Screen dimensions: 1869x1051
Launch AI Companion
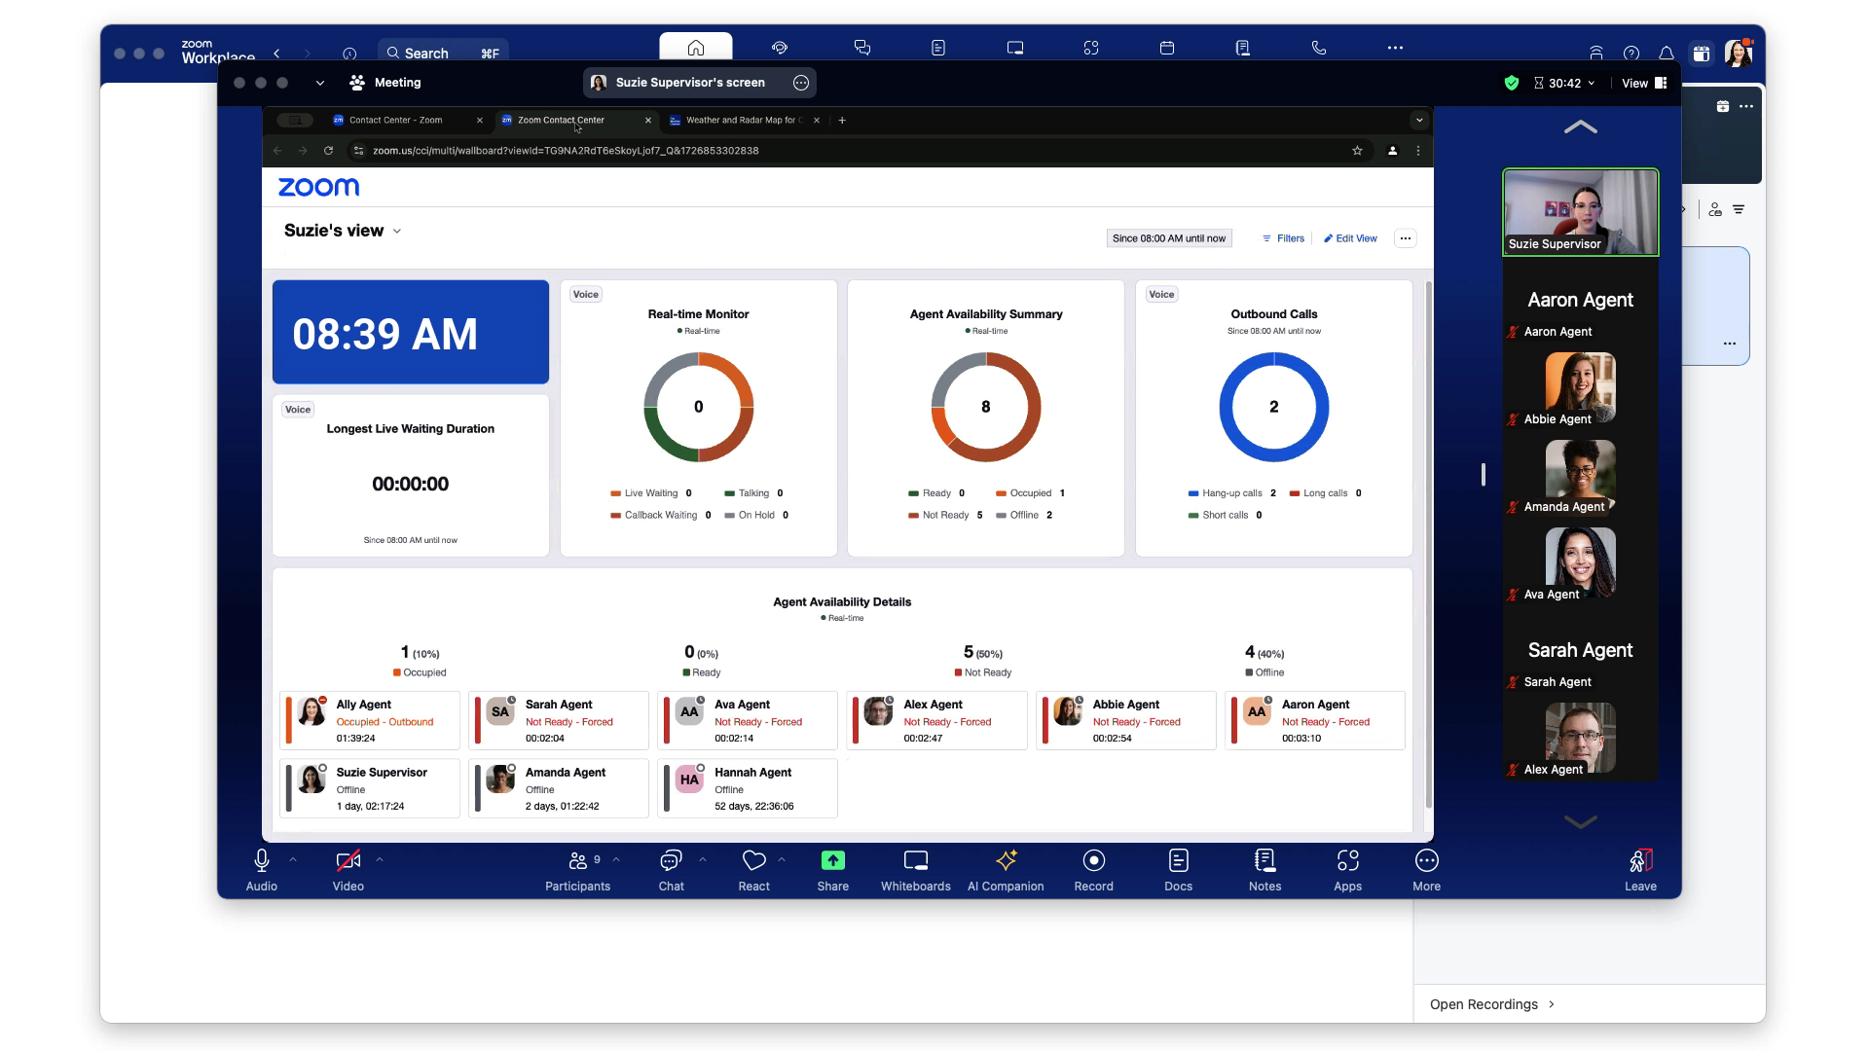tap(1006, 870)
